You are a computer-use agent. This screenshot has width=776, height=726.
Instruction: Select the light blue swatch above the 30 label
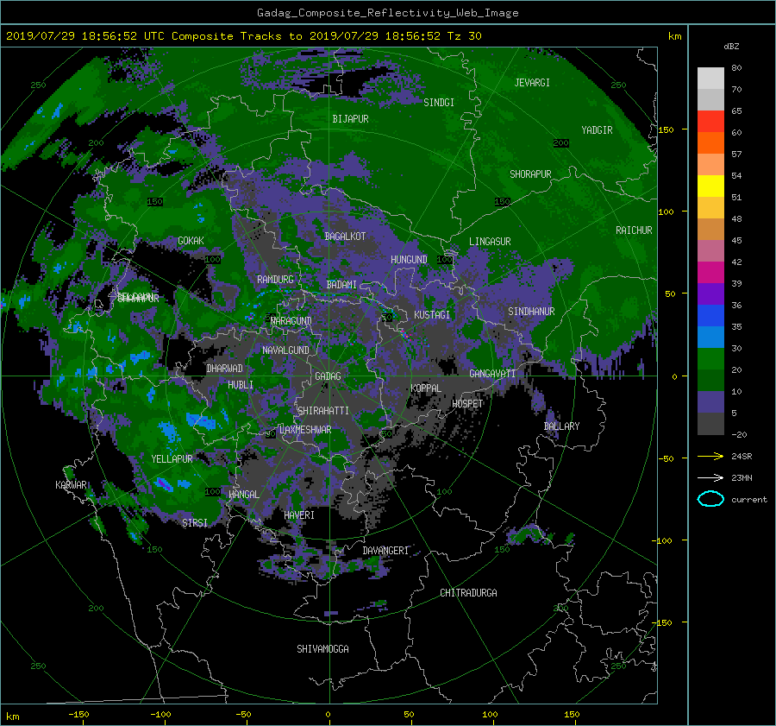(x=710, y=337)
